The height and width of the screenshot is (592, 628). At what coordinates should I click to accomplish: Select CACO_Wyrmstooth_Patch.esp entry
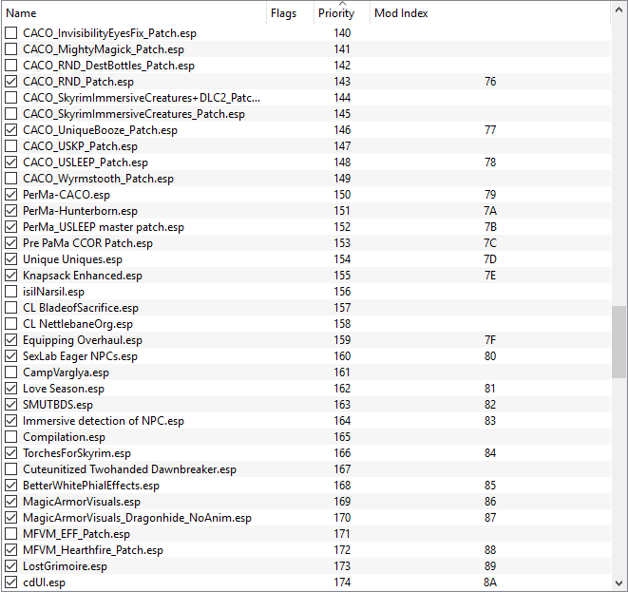(98, 179)
